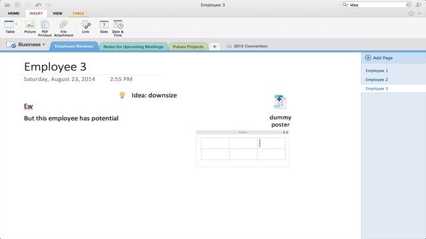Click the But this employee has potential line
The width and height of the screenshot is (426, 239).
(x=71, y=118)
